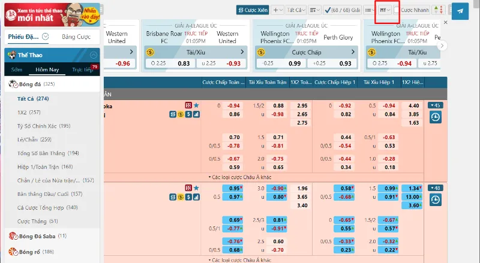Click coin icon on last Wellington Tài/Xỉu card
The width and height of the screenshot is (480, 263).
click(371, 52)
